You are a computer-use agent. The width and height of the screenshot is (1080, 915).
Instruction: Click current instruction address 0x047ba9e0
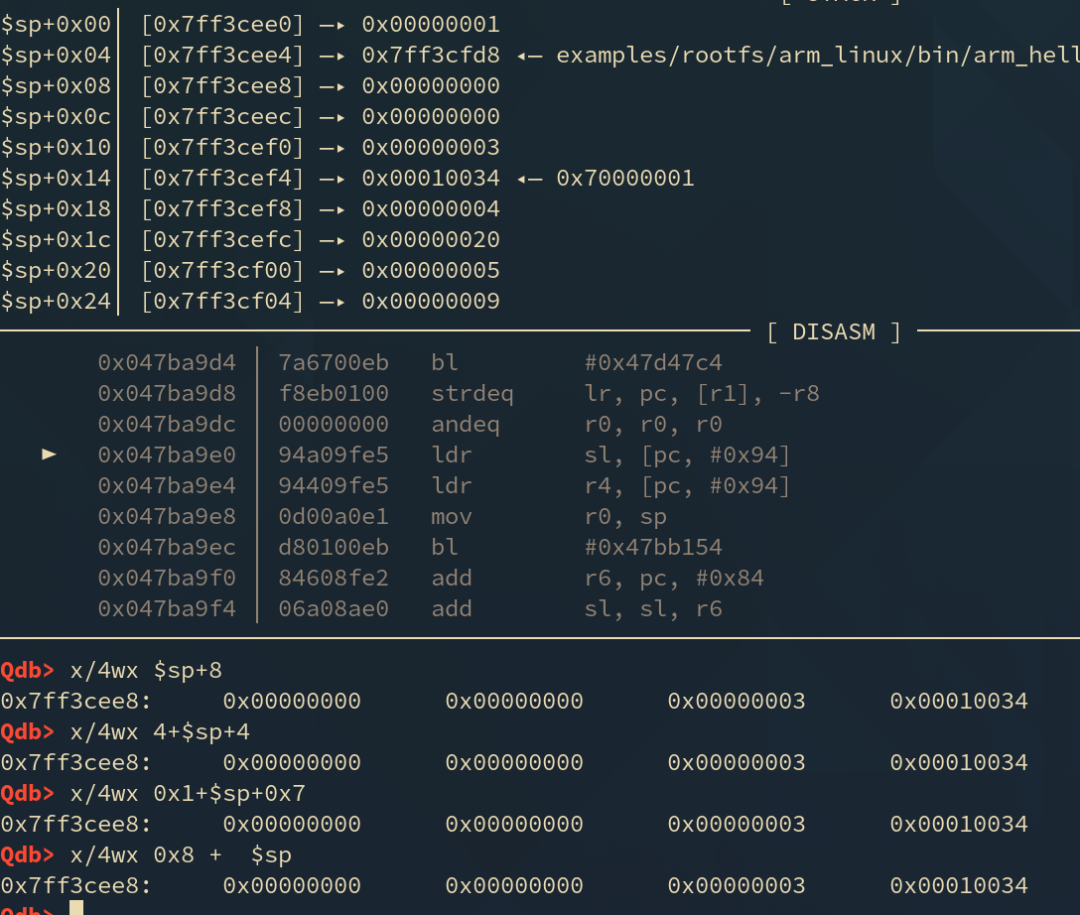[167, 456]
